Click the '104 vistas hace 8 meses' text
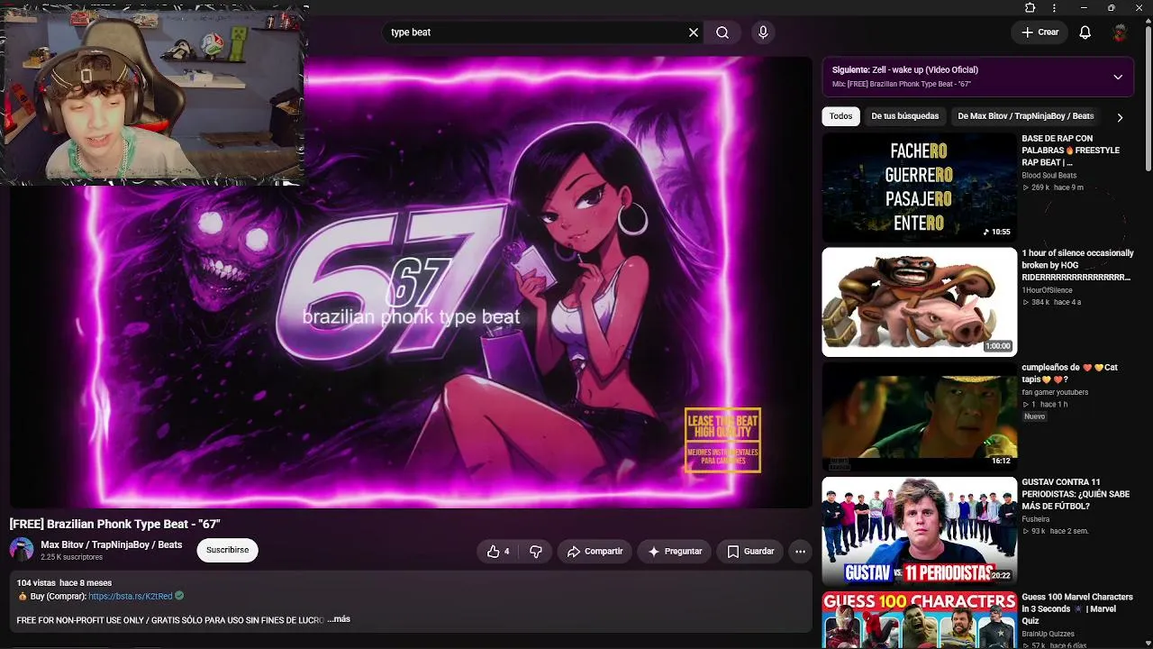 point(64,583)
